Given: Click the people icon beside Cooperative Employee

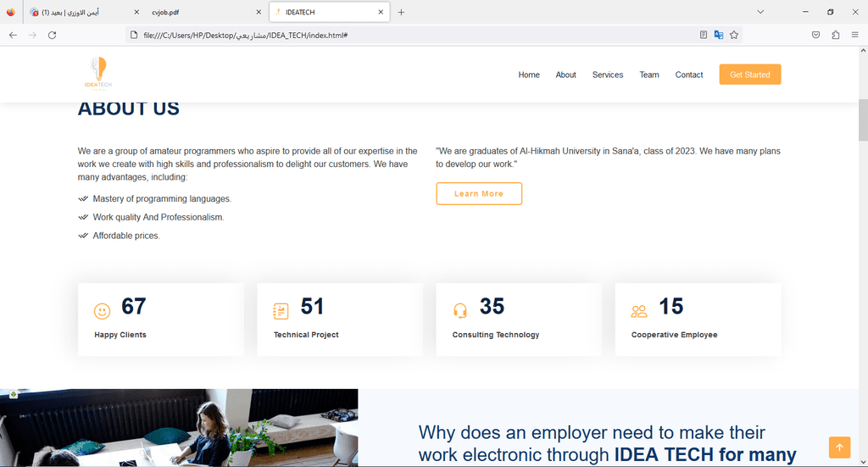Looking at the screenshot, I should [x=639, y=312].
